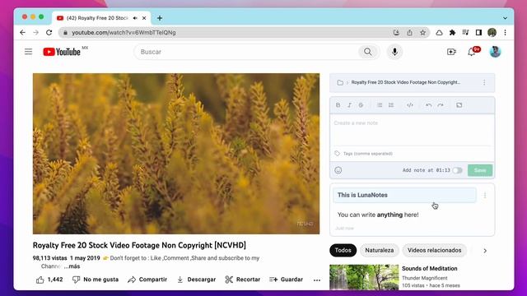This screenshot has width=527, height=296.
Task: Select the Todos chip
Action: (343, 250)
